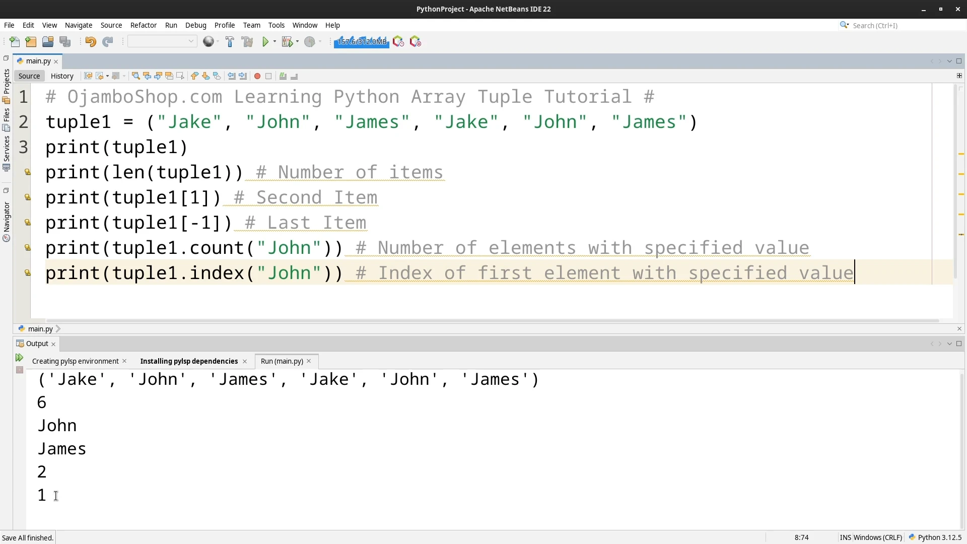Click Find Previous Occurrence icon
967x544 pixels.
(147, 76)
